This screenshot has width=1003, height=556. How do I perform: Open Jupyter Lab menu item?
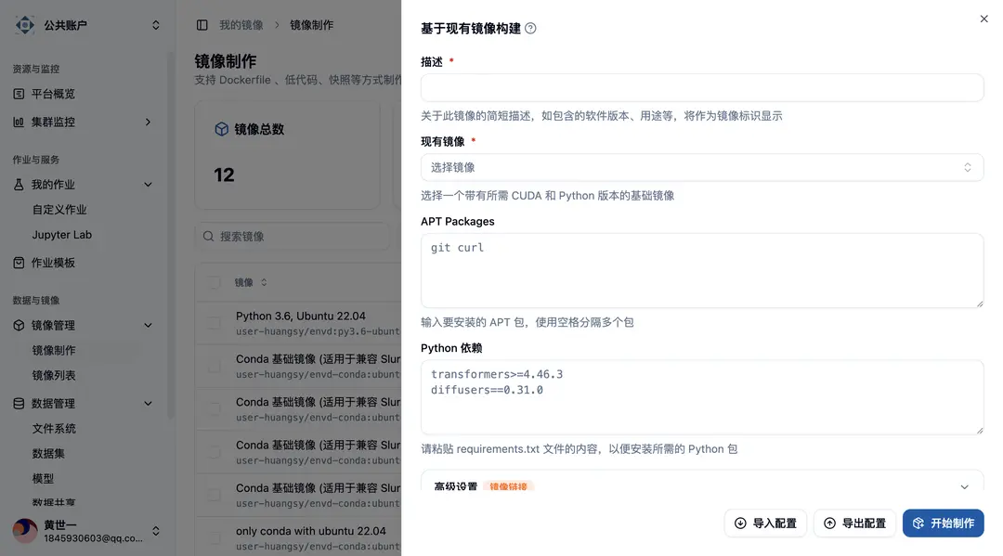click(x=62, y=235)
